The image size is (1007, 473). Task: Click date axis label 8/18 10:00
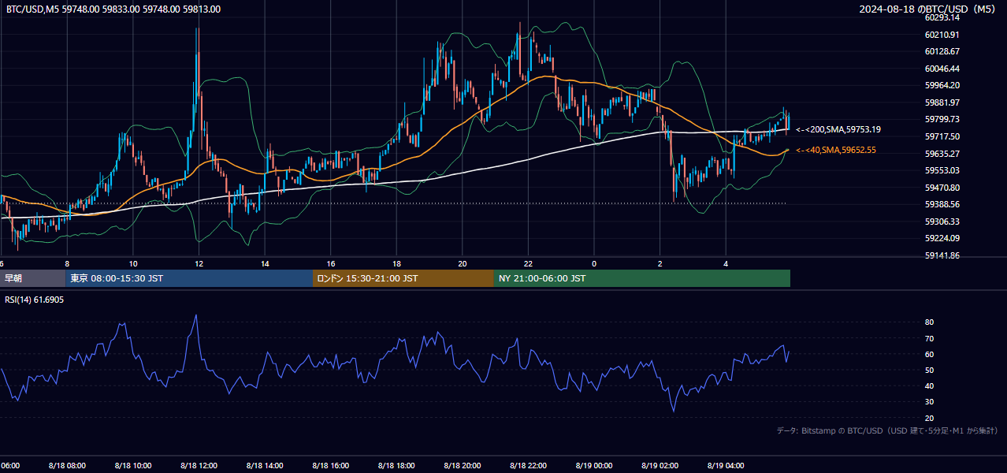tap(132, 466)
